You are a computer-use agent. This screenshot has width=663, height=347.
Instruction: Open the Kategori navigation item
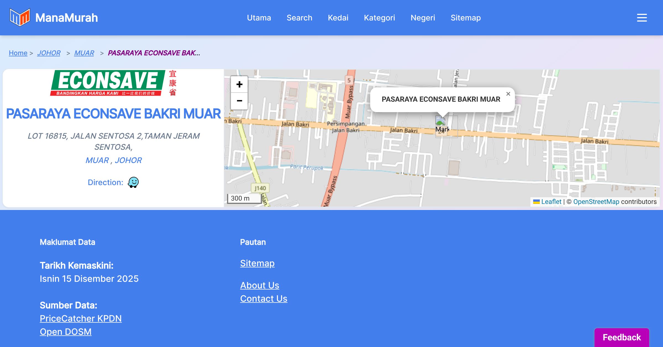(379, 18)
